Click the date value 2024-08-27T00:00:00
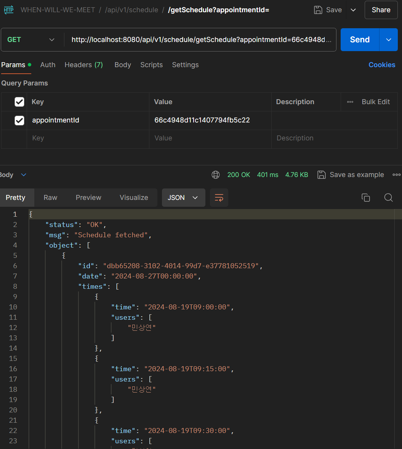 click(x=154, y=276)
